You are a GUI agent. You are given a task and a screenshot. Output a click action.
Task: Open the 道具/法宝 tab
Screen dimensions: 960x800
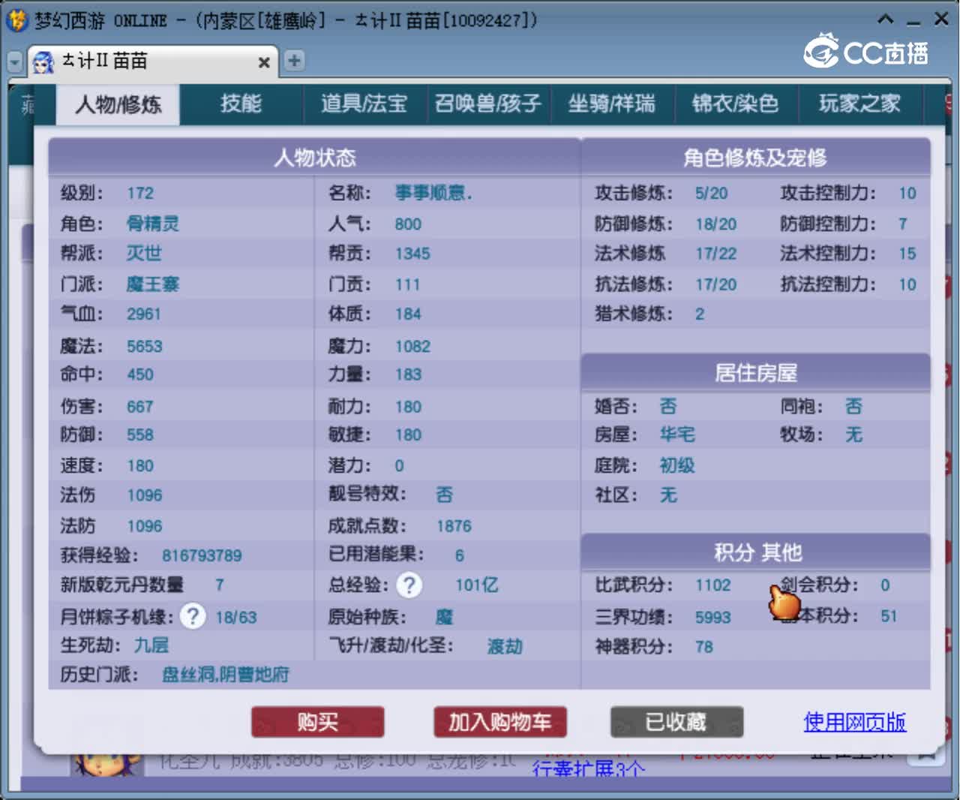pos(364,104)
